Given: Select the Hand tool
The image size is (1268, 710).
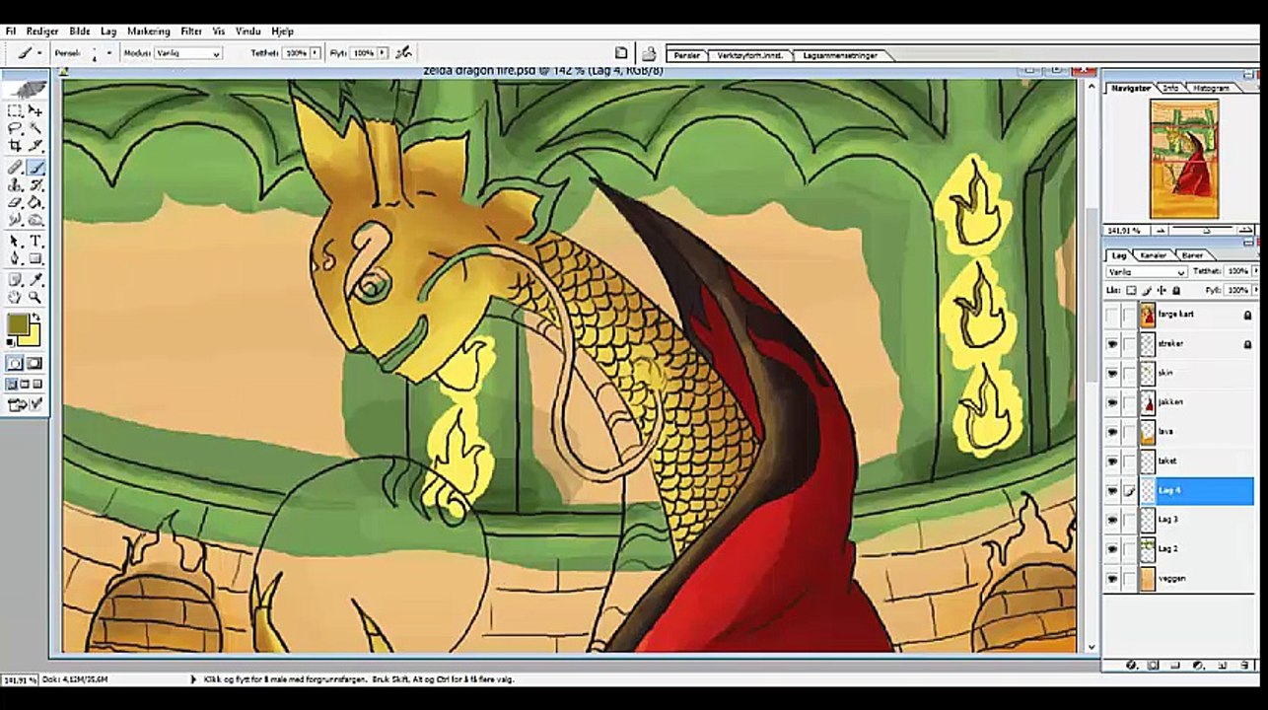Looking at the screenshot, I should (15, 297).
